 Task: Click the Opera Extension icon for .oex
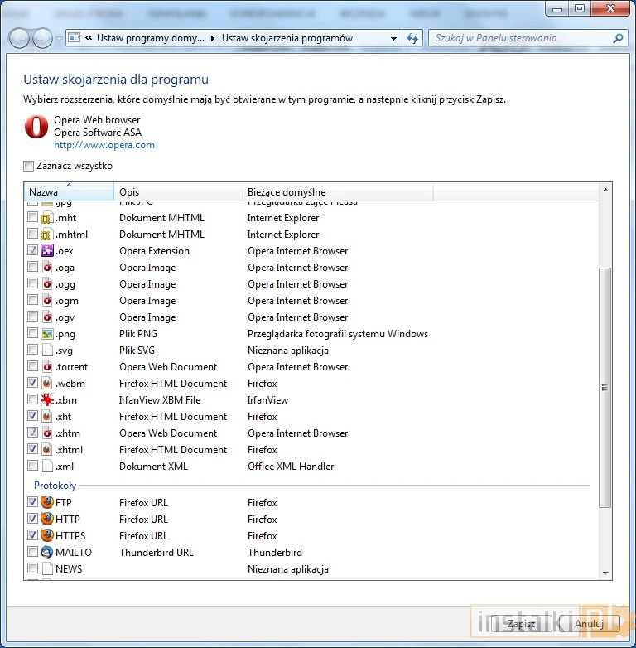coord(47,251)
